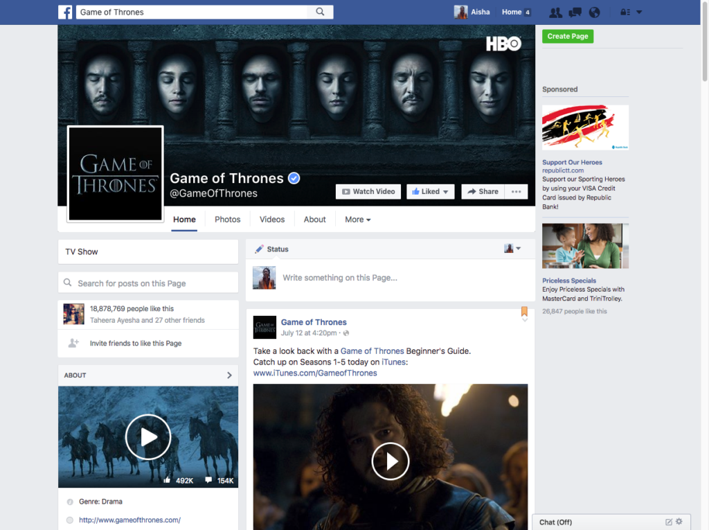The width and height of the screenshot is (709, 530).
Task: Play the Jon Snow video in the post
Action: point(390,461)
